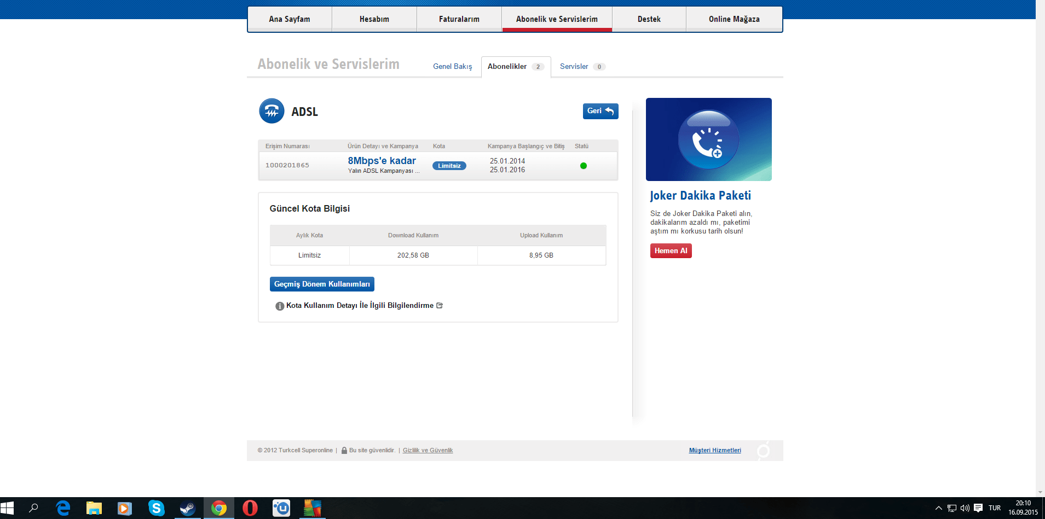Open Kota Kullanım Detayı İle İlgili Bilgilendirme
Screen dimensions: 1045x519
coord(360,305)
